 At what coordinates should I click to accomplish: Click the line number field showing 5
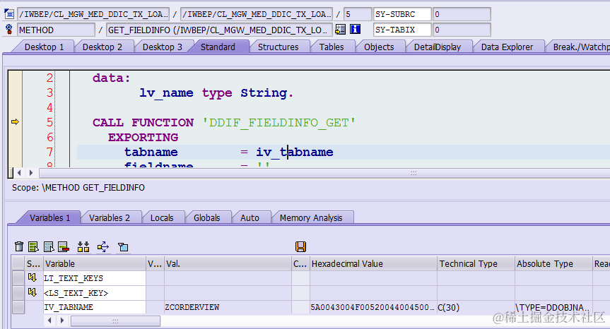pyautogui.click(x=358, y=14)
